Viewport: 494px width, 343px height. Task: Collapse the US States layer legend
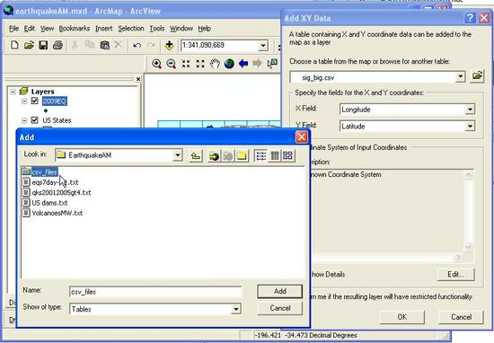tap(24, 120)
